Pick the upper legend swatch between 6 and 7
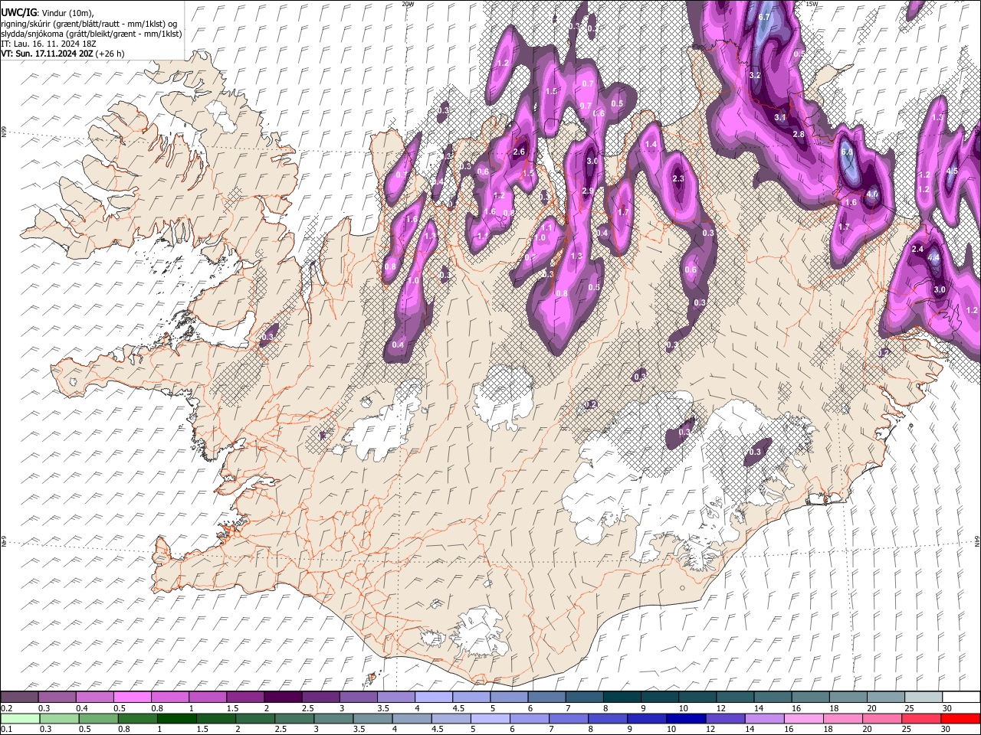981x735 pixels. (x=546, y=697)
